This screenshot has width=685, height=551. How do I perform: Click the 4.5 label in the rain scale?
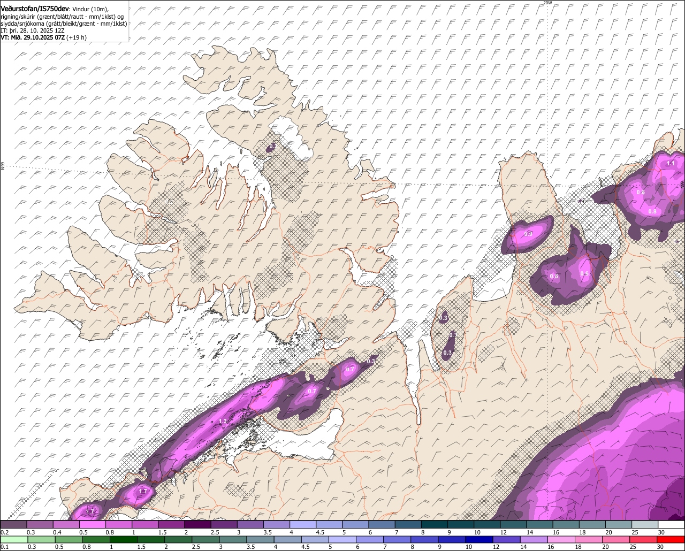point(305,547)
